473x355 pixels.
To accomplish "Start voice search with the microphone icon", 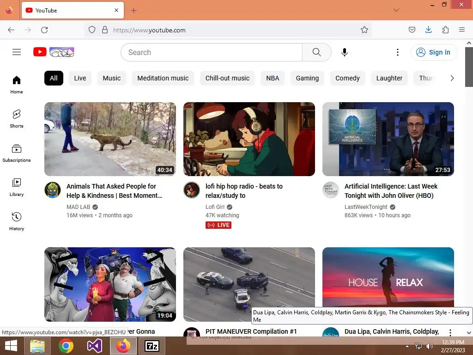I will pyautogui.click(x=345, y=52).
